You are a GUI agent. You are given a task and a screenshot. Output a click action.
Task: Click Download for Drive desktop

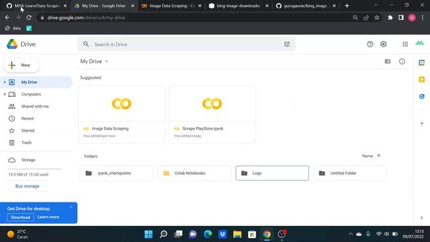tap(21, 217)
